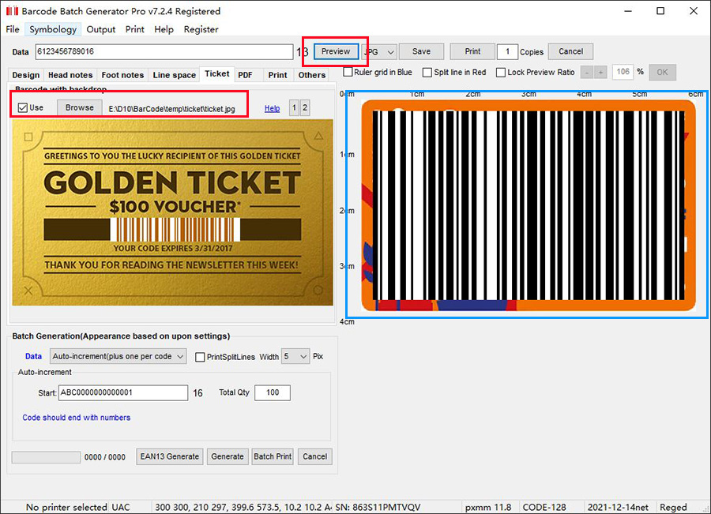Image resolution: width=711 pixels, height=514 pixels.
Task: Click the Cancel button in Batch Generation
Action: (x=314, y=456)
